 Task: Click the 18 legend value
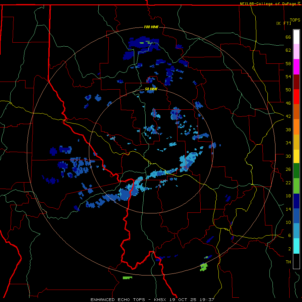pyautogui.click(x=288, y=196)
